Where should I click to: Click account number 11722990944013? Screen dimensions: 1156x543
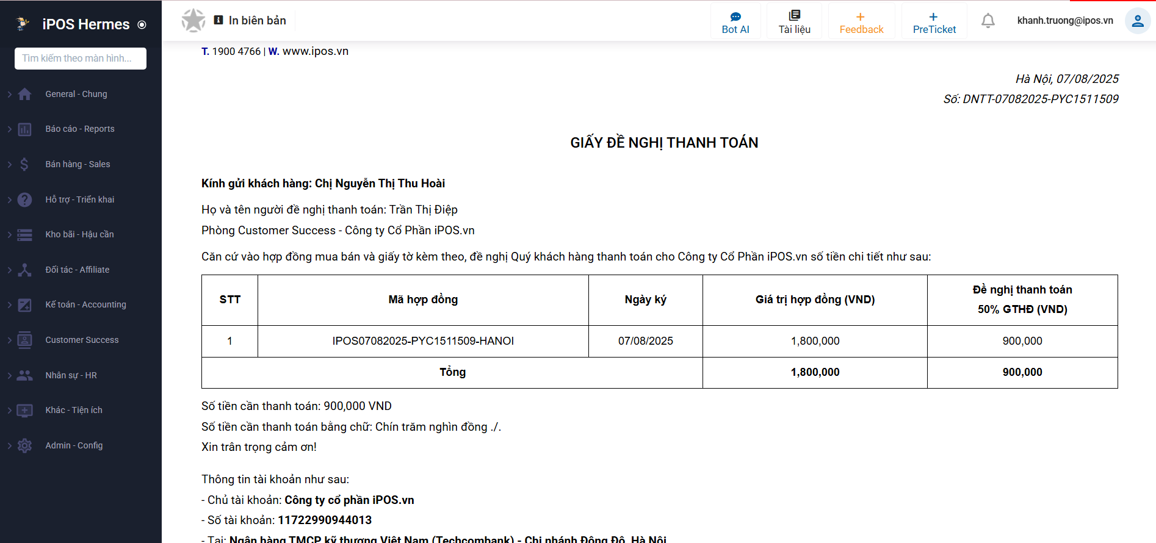(325, 520)
